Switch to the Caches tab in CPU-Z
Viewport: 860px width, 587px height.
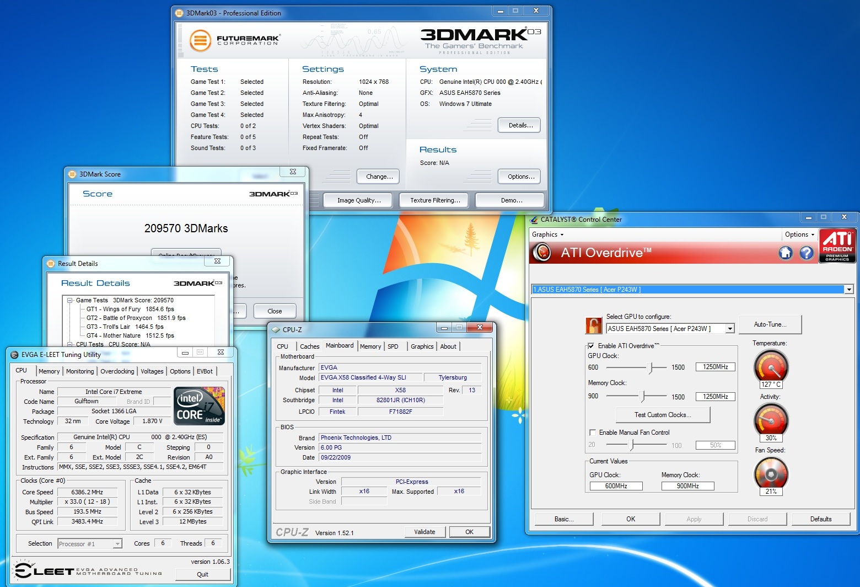(x=310, y=346)
